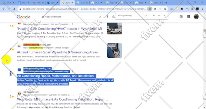Click the favicon beside the furnace repair result

[x=19, y=46]
